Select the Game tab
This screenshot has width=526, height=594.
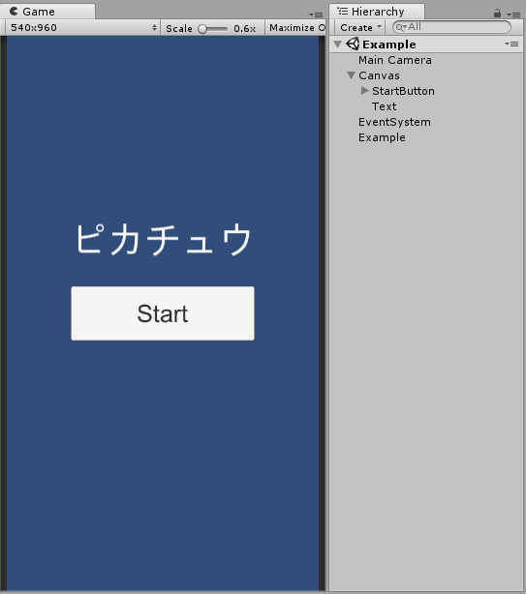(x=47, y=12)
